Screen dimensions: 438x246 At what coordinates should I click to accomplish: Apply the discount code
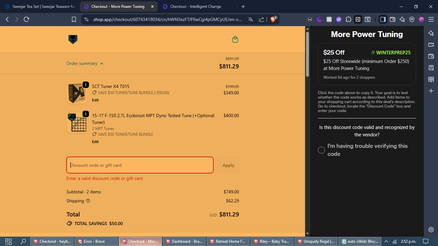point(228,165)
